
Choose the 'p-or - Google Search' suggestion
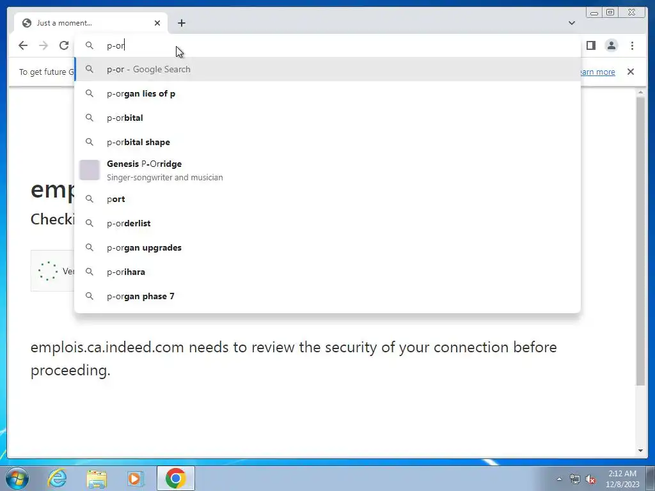coord(327,69)
